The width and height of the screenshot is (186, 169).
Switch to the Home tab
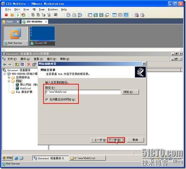[x=11, y=22]
